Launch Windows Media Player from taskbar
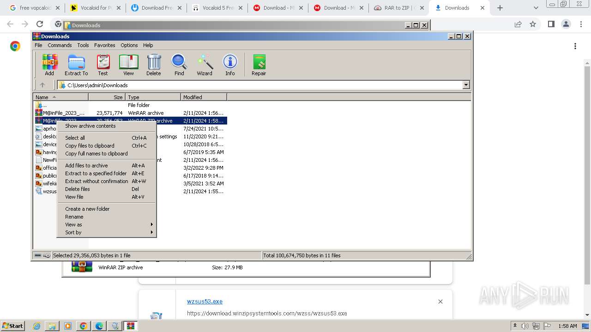Image resolution: width=591 pixels, height=332 pixels. [x=67, y=326]
